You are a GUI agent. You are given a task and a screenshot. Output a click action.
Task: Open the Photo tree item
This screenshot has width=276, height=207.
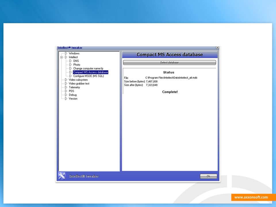77,65
